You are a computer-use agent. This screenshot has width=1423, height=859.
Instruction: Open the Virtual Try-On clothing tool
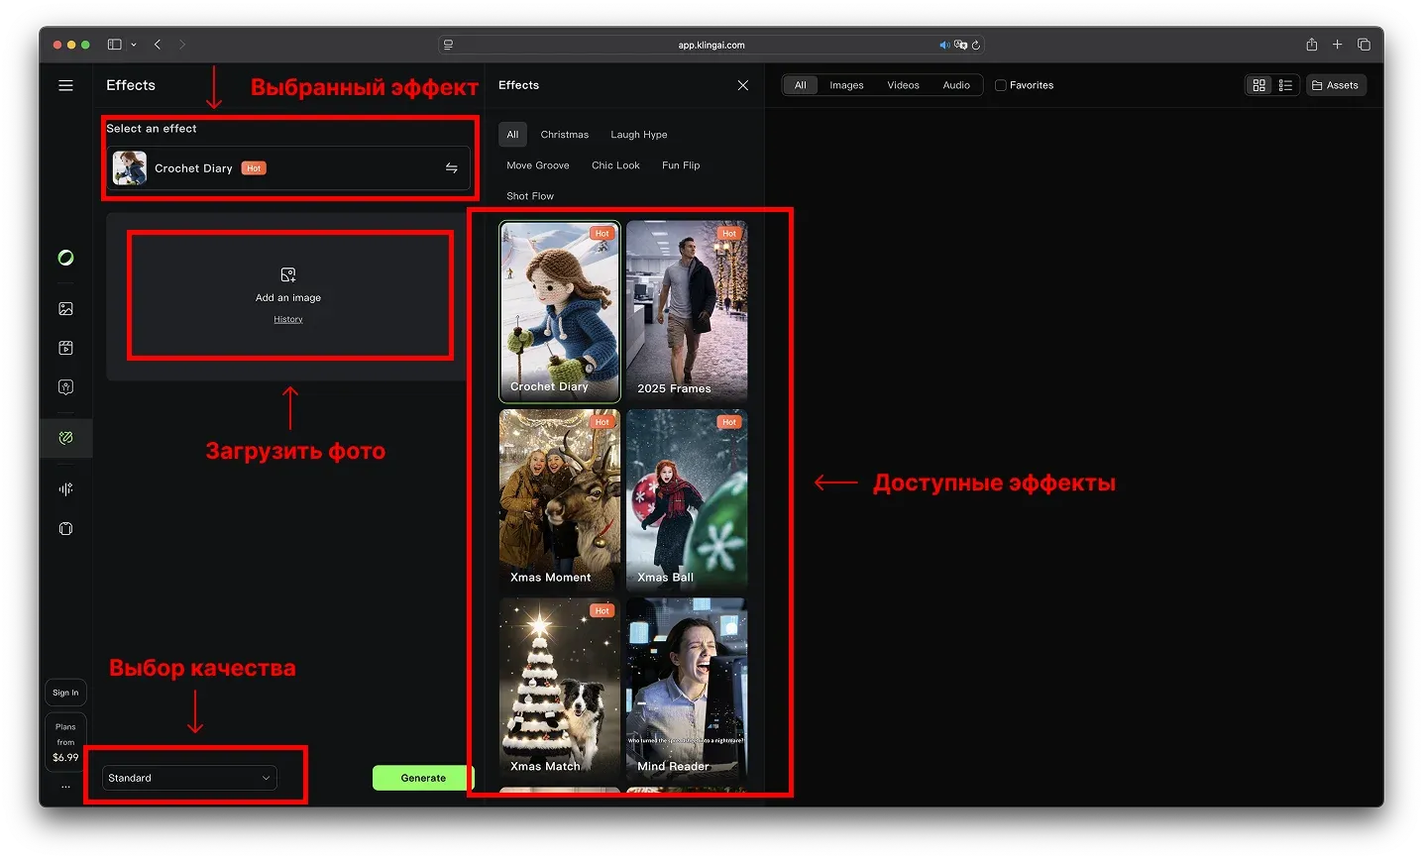[x=65, y=528]
